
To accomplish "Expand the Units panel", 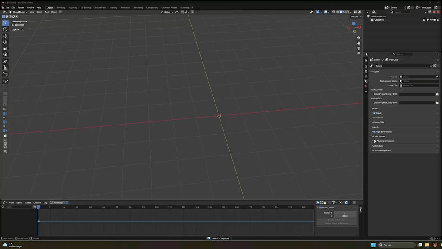I will point(376,109).
